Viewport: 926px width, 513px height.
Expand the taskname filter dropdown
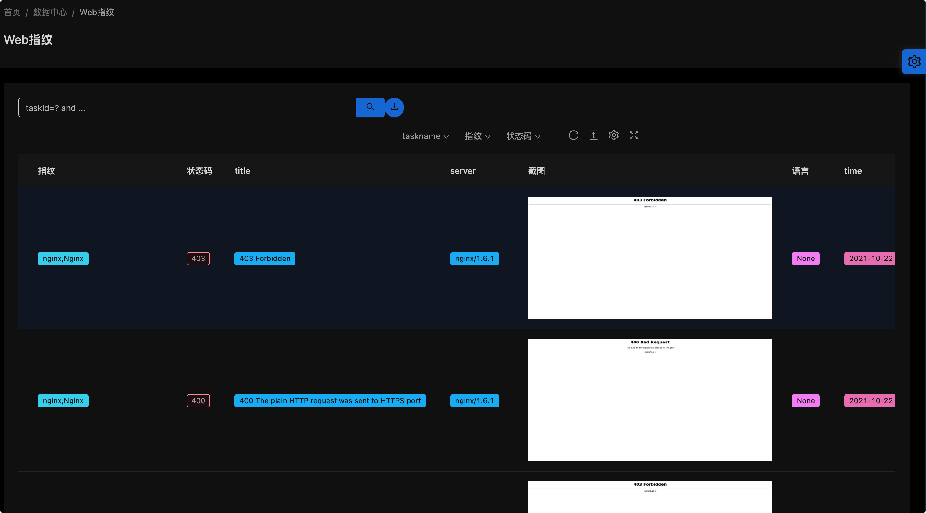425,136
